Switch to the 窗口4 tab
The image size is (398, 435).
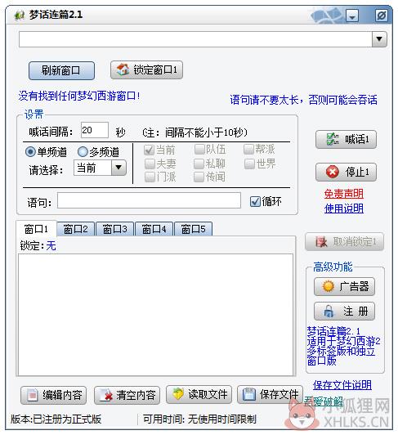[x=154, y=229]
